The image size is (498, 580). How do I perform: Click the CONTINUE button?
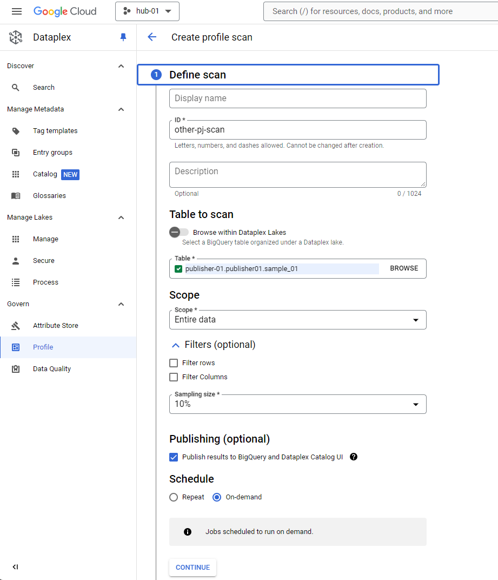(x=192, y=568)
